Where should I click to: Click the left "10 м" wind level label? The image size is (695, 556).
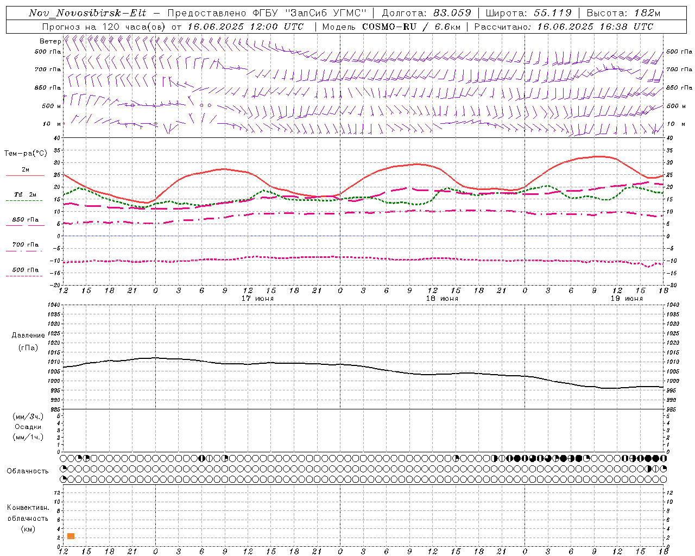coord(52,124)
